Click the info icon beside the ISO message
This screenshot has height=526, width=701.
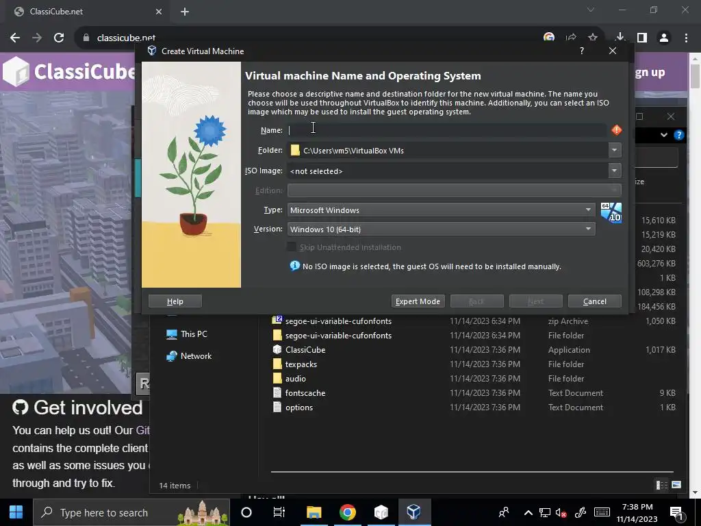coord(294,266)
